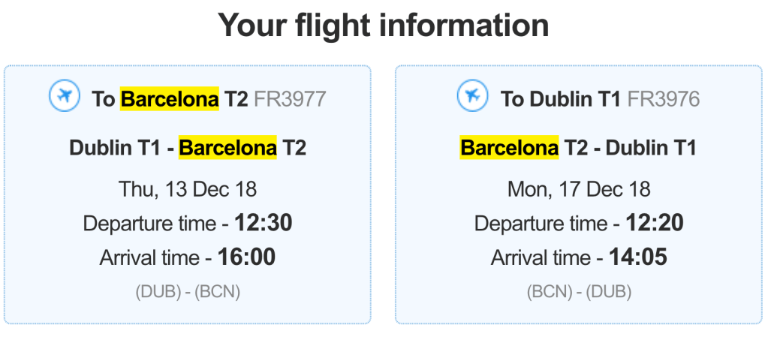The width and height of the screenshot is (768, 337).
Task: Click highlighted Barcelona in the FR3977 card title
Action: coord(170,99)
